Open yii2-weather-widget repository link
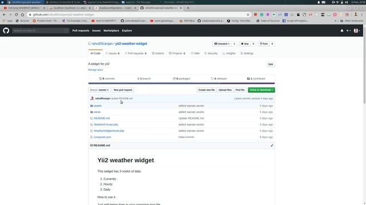366x205 pixels. pos(131,44)
